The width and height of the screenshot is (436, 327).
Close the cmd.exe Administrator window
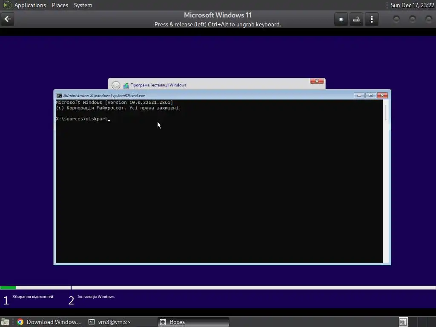(x=382, y=95)
